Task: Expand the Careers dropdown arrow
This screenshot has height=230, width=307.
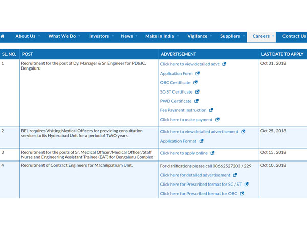Action: [273, 36]
